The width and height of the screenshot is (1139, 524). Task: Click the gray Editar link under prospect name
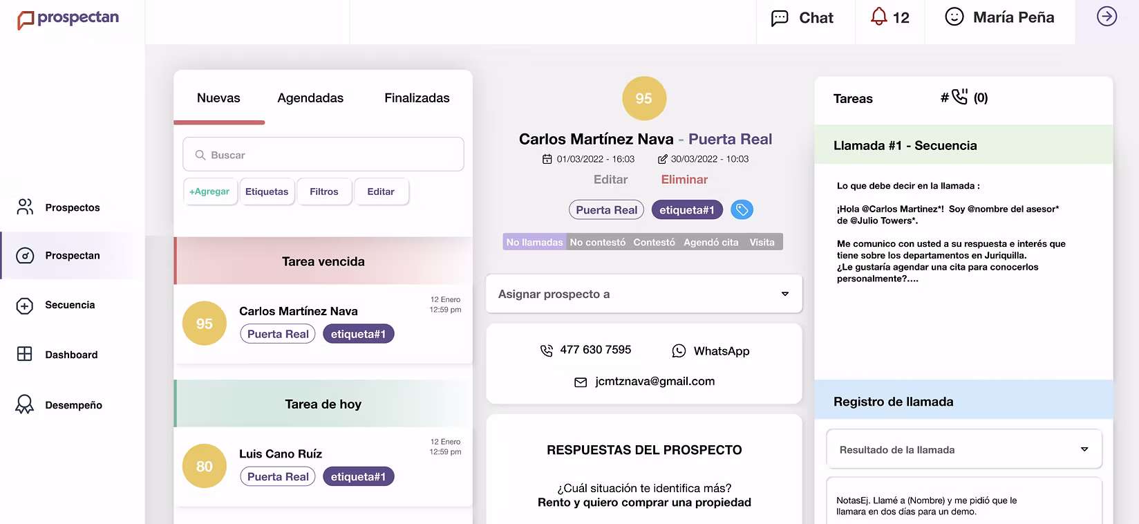pos(610,180)
